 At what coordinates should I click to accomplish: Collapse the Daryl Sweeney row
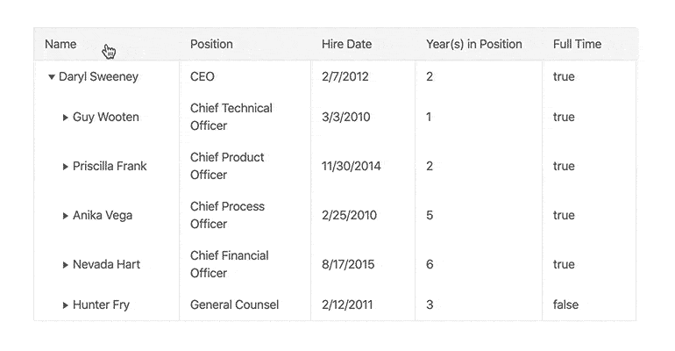(x=51, y=77)
